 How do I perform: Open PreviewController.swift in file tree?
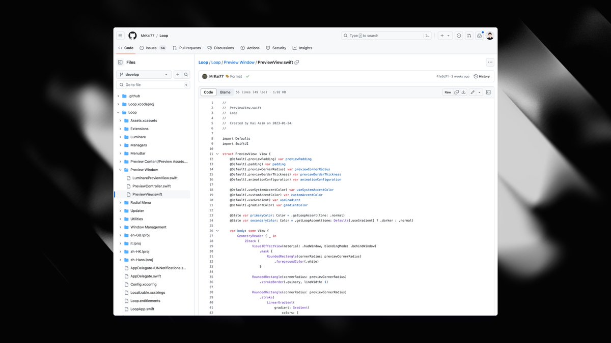pos(151,186)
